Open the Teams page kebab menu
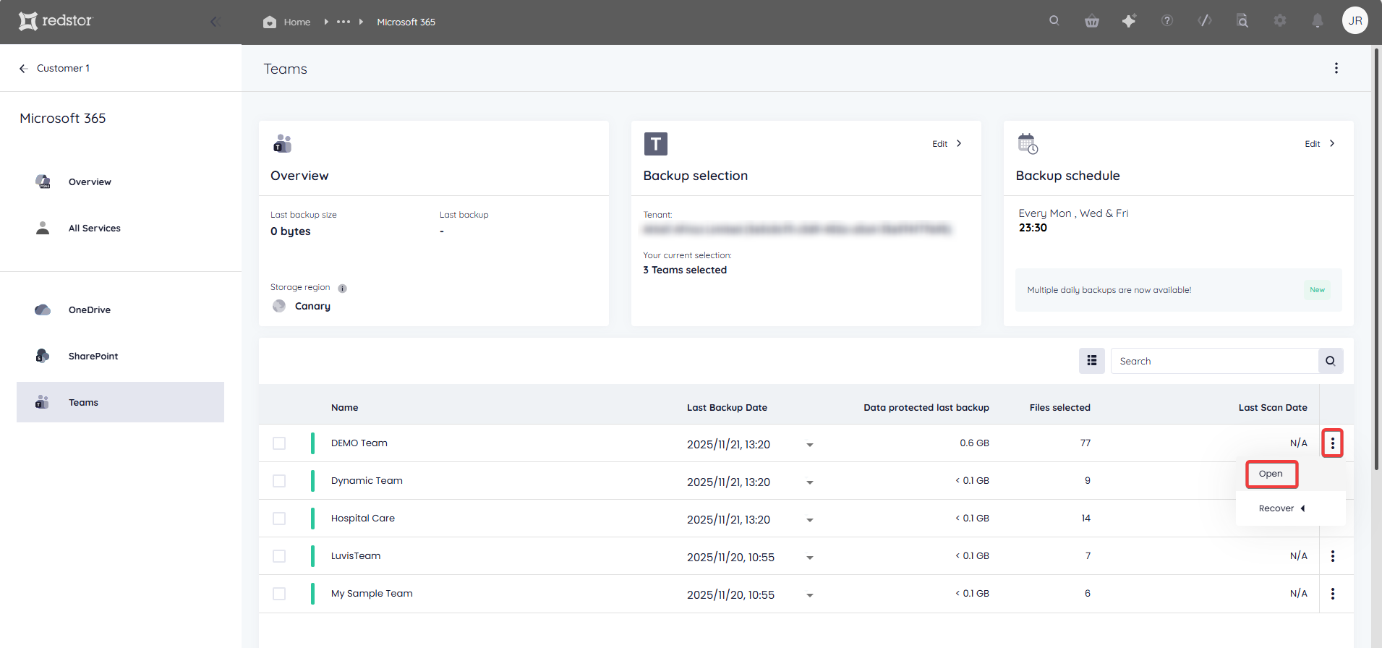 pos(1336,68)
